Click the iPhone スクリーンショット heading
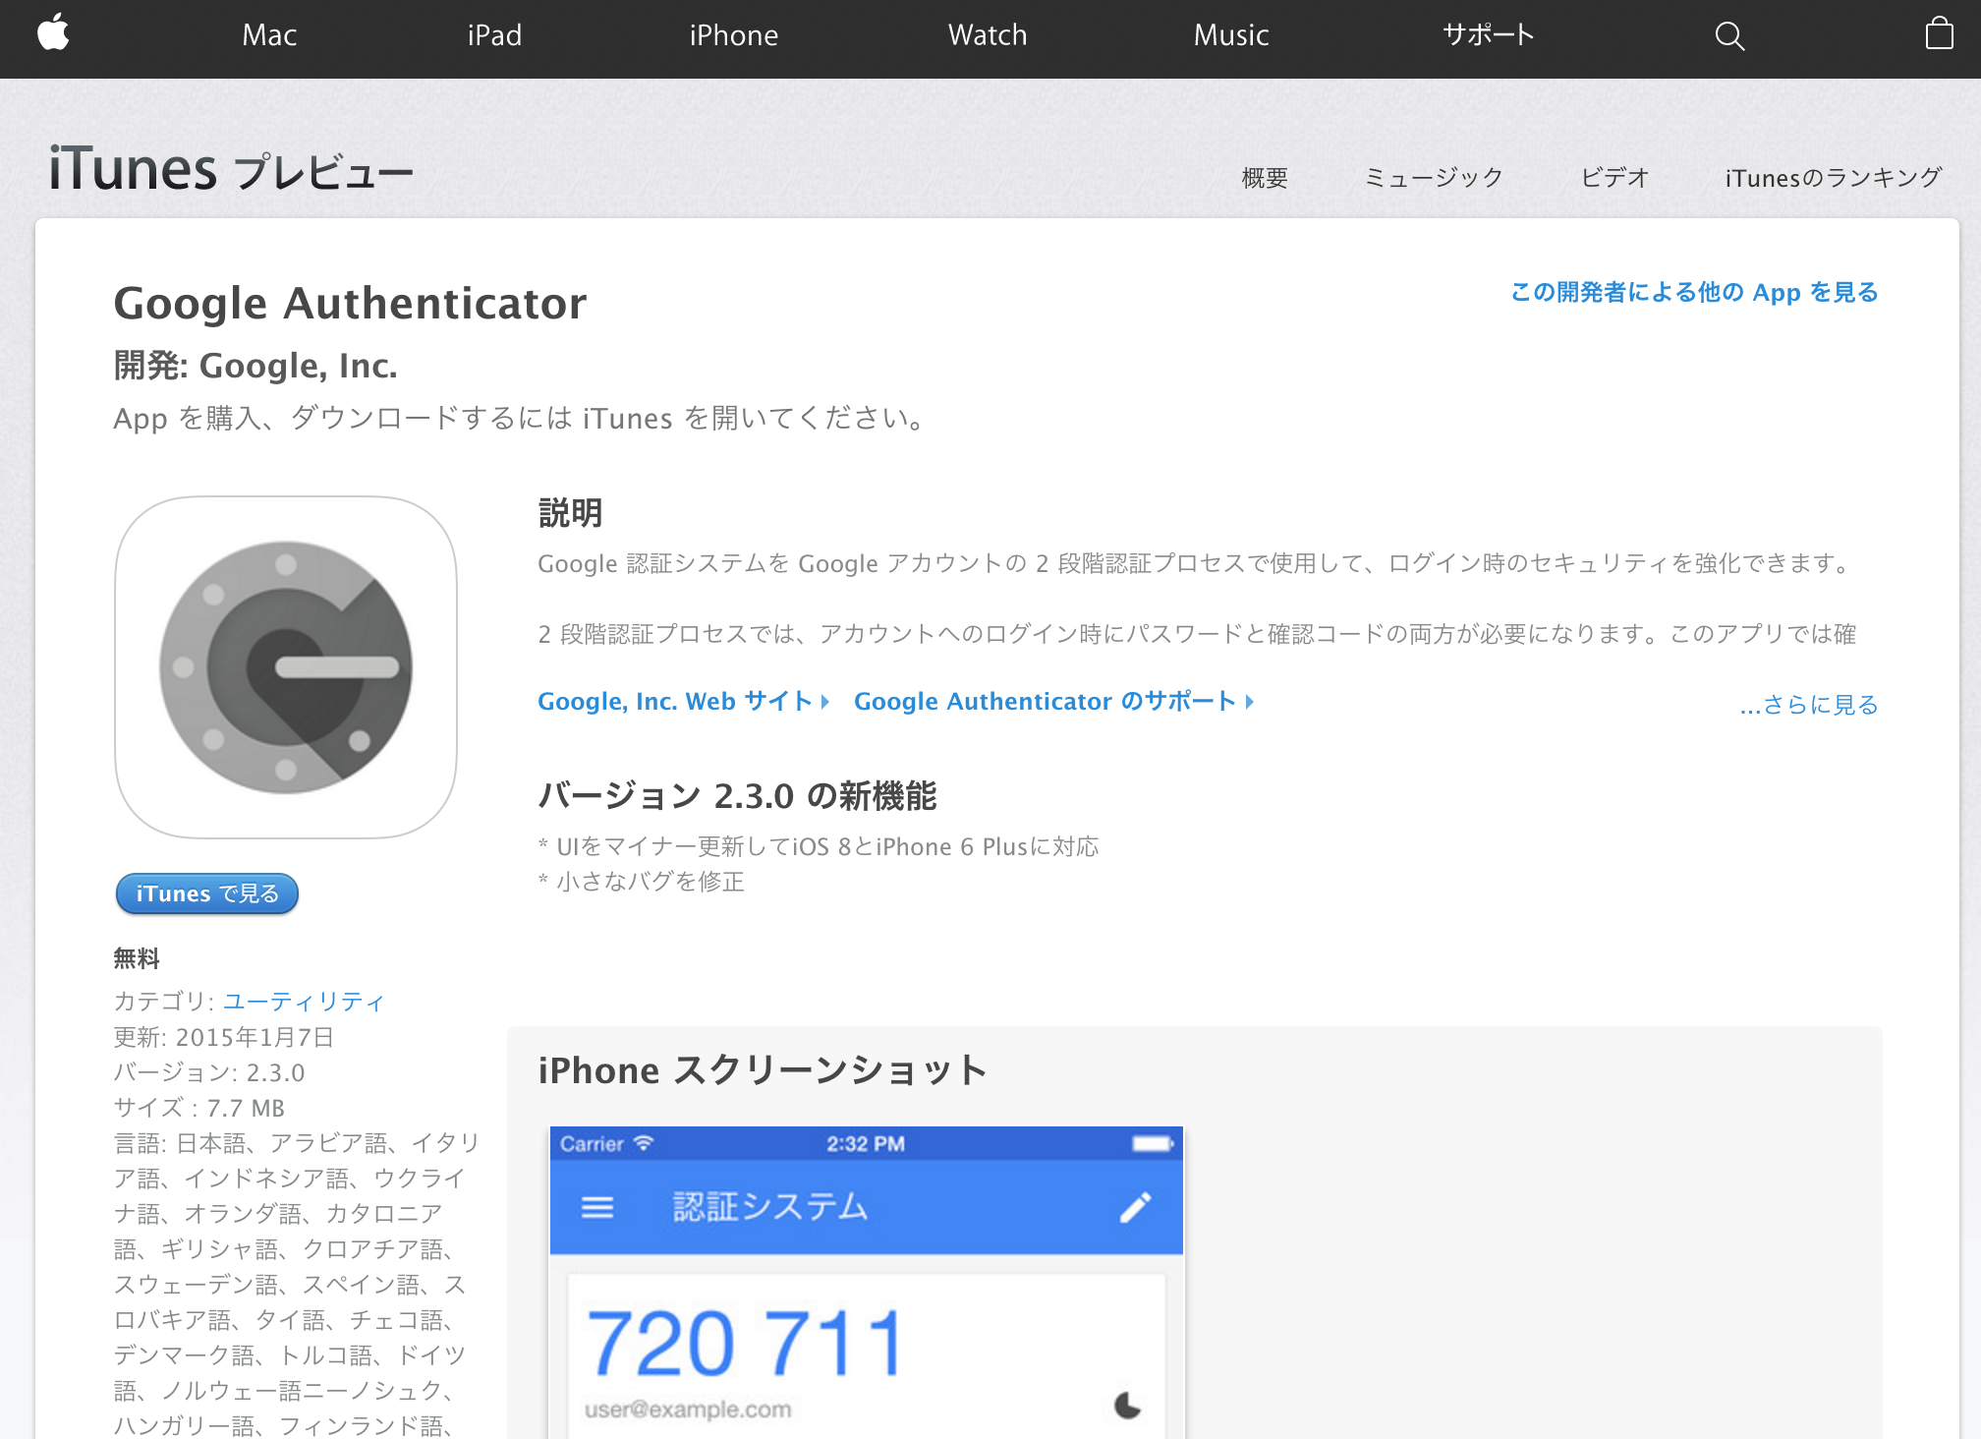Viewport: 1981px width, 1439px height. (x=763, y=1070)
